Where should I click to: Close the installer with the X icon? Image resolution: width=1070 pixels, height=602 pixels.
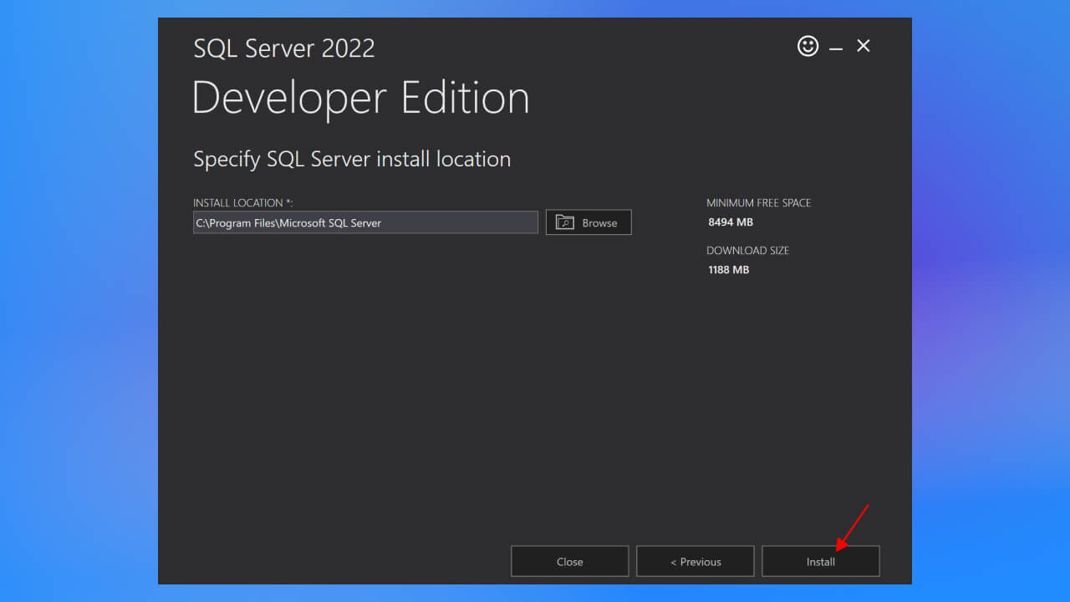coord(864,46)
